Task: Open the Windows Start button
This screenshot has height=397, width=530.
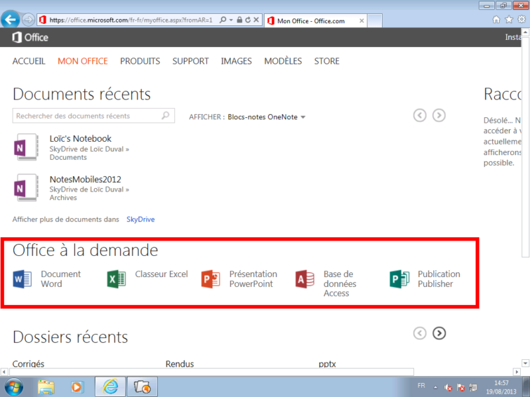Action: coord(13,387)
